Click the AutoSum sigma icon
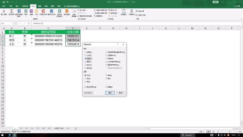The image size is (243, 137). (11, 12)
